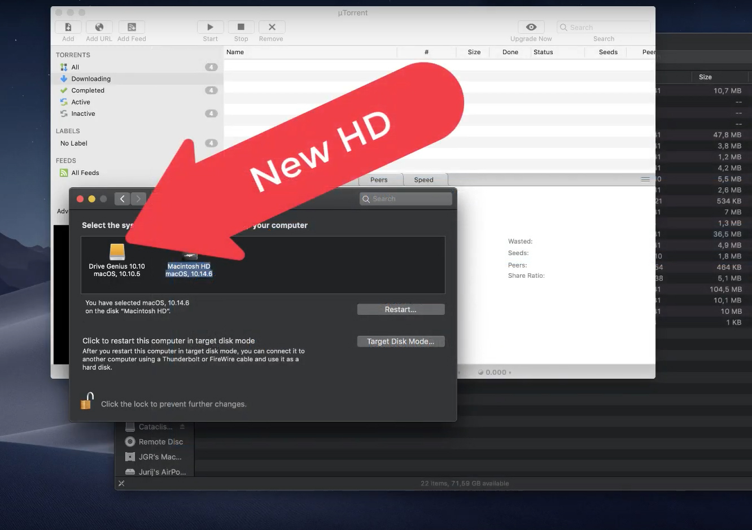Click the Add torrent icon

tap(68, 27)
